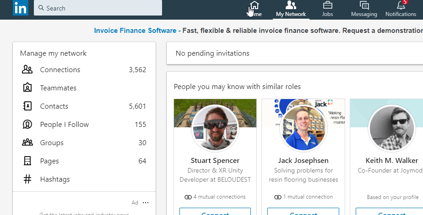The image size is (423, 215).
Task: Open the Jobs briefcase icon
Action: pos(327,6)
